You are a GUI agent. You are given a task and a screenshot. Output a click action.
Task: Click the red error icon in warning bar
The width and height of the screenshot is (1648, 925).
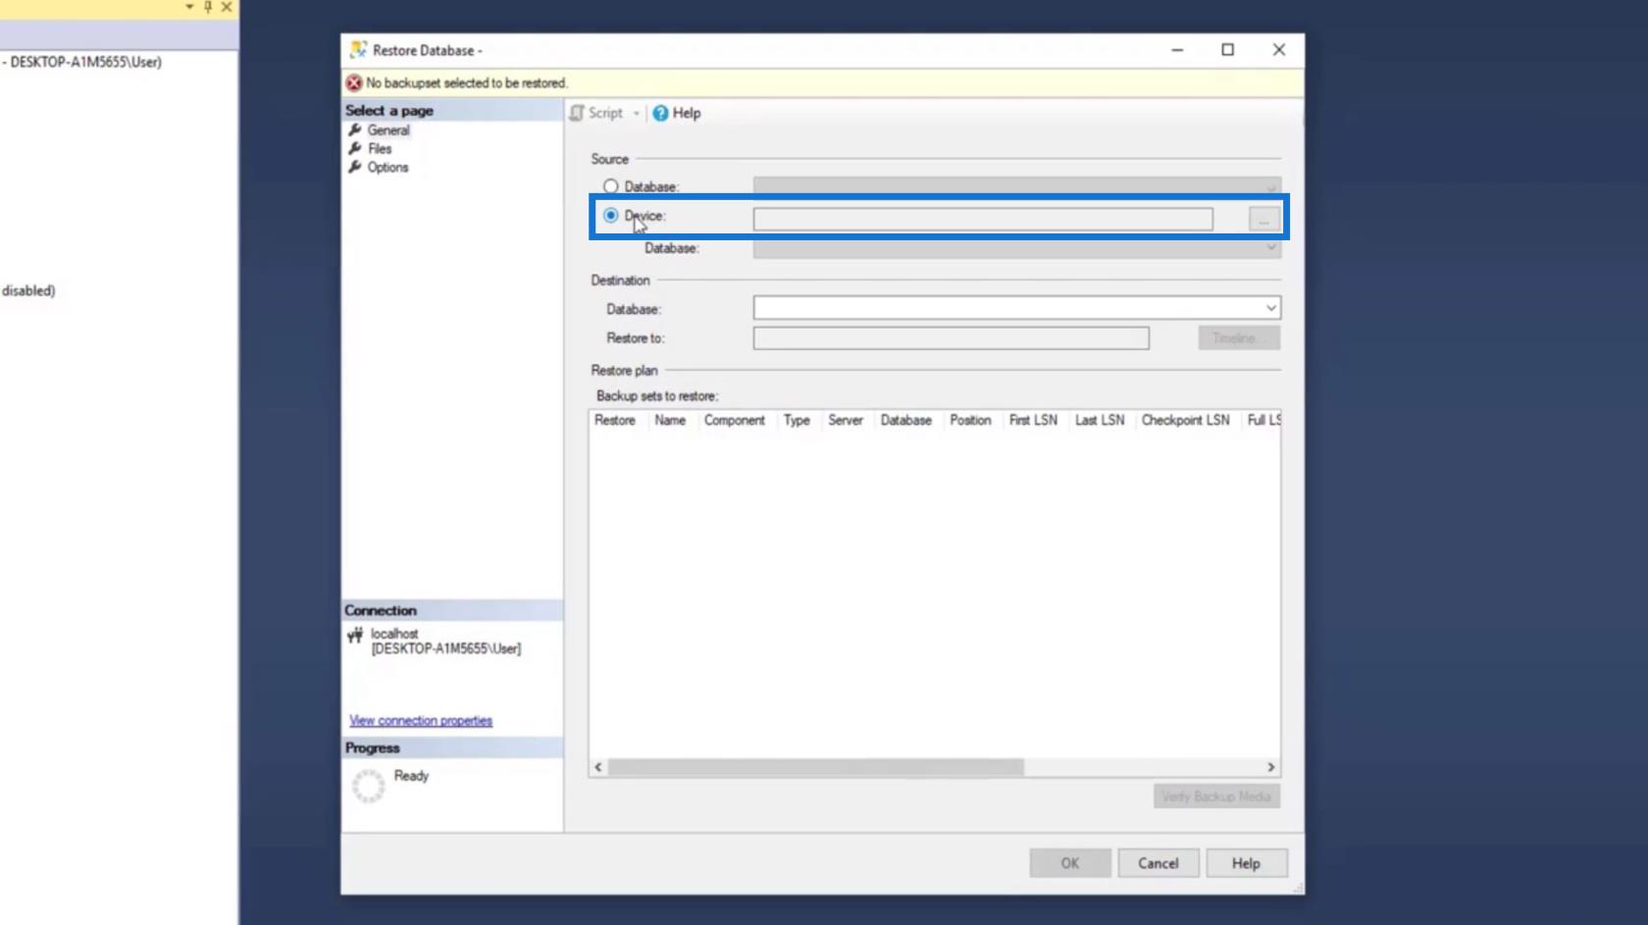click(354, 83)
